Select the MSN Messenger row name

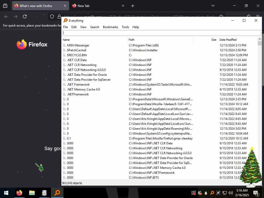pyautogui.click(x=78, y=45)
